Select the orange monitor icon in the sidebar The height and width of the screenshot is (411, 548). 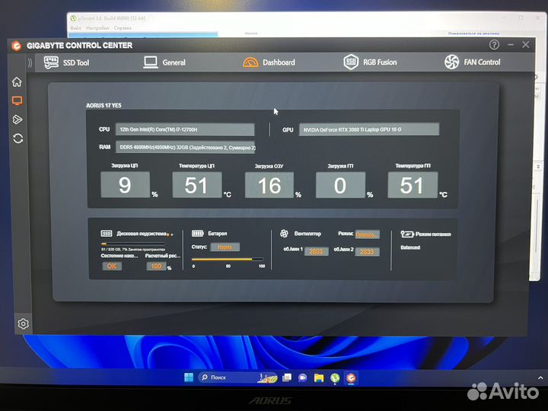[x=17, y=101]
